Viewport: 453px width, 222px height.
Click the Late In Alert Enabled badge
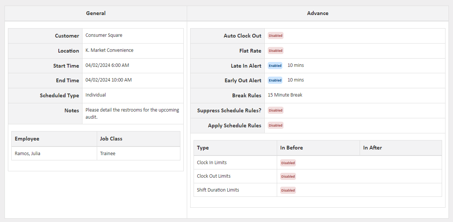coord(275,66)
